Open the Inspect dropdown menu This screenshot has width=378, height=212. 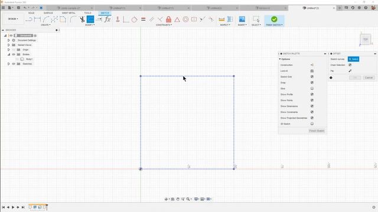[225, 25]
